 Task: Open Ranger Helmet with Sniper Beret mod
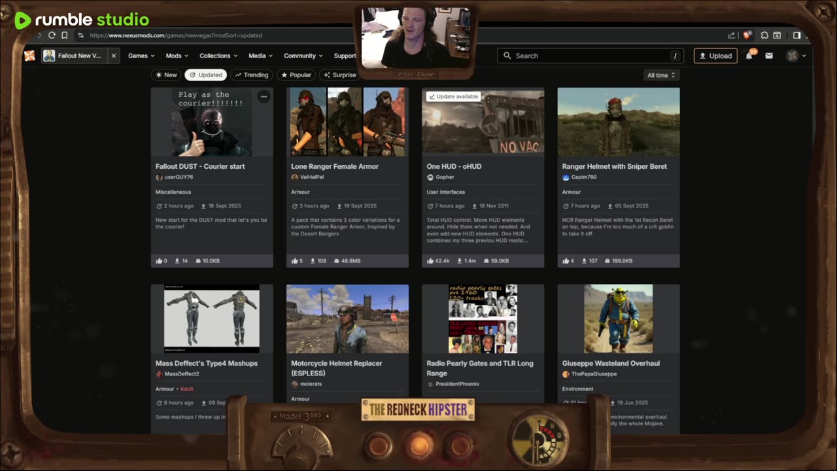coord(615,166)
